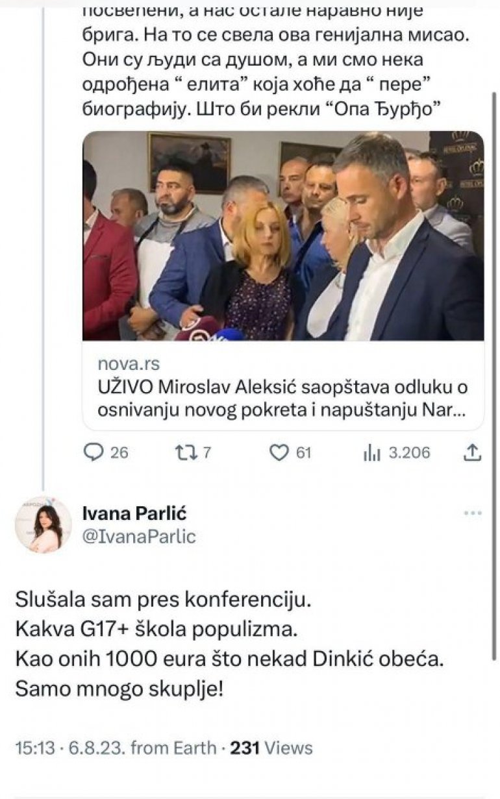Open the three-dot more options menu
Image resolution: width=500 pixels, height=799 pixels.
click(473, 513)
